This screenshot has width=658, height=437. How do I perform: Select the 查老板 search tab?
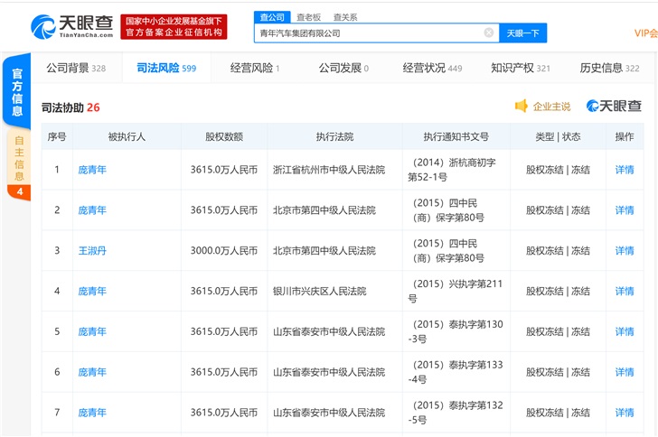pyautogui.click(x=308, y=17)
